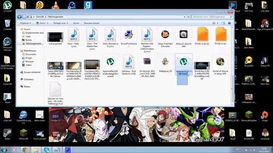Open the QuickTime Player desktop shortcut
Viewport: 273px width, 153px height.
tap(72, 5)
